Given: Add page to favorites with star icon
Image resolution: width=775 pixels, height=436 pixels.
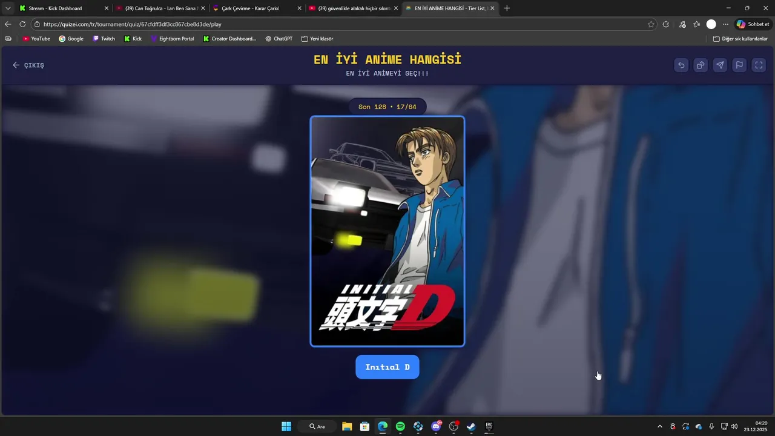Looking at the screenshot, I should pos(651,24).
